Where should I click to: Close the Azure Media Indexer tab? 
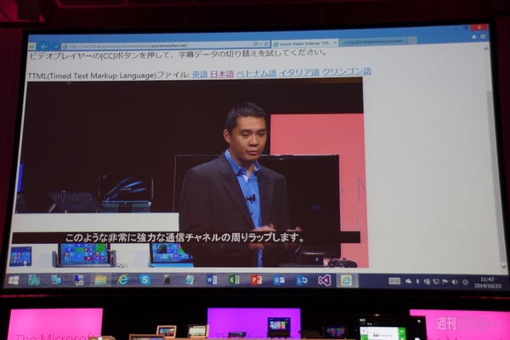tap(335, 42)
